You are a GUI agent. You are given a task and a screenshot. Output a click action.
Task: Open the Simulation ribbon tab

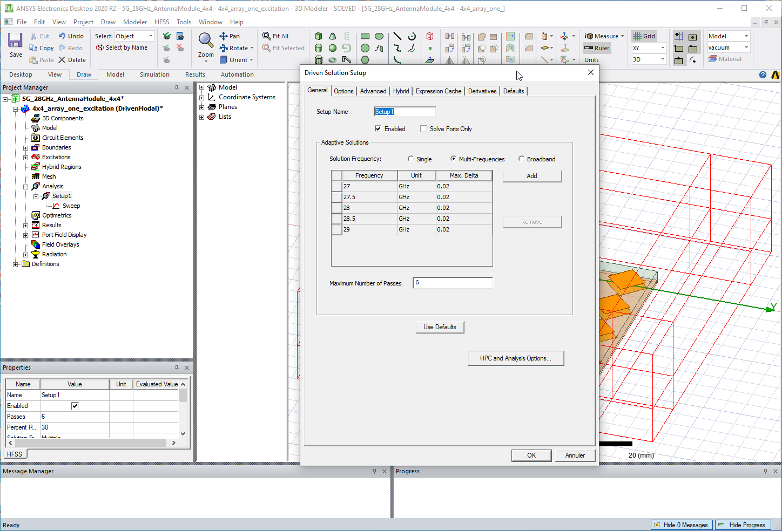pos(154,74)
